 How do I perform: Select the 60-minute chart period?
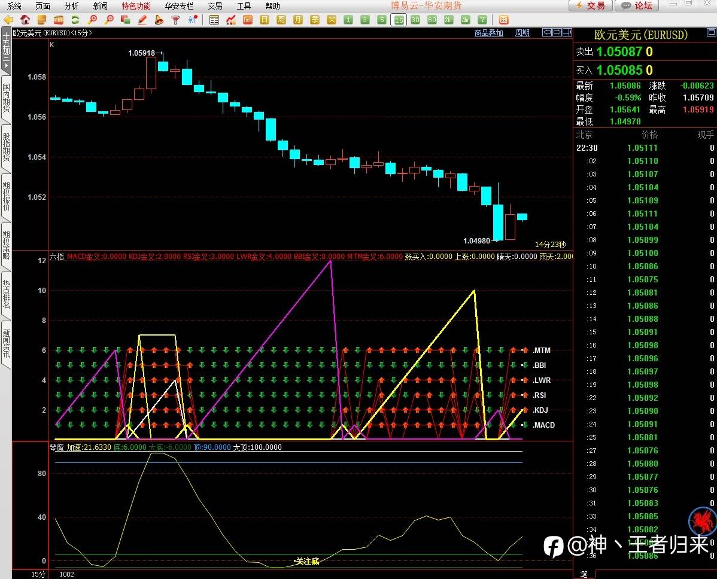pyautogui.click(x=432, y=20)
